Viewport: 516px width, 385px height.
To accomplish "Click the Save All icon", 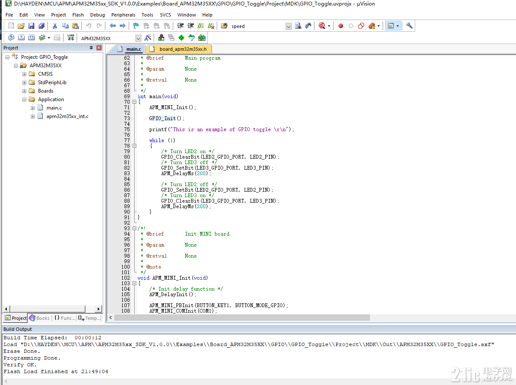I will (41, 26).
